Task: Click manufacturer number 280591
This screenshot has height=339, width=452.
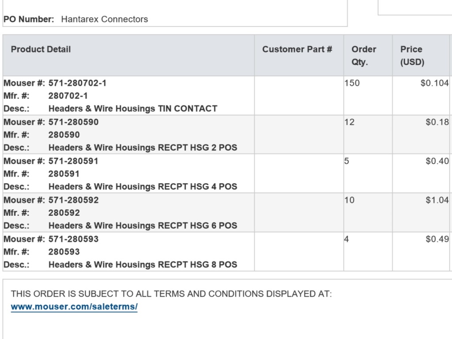Action: 64,174
